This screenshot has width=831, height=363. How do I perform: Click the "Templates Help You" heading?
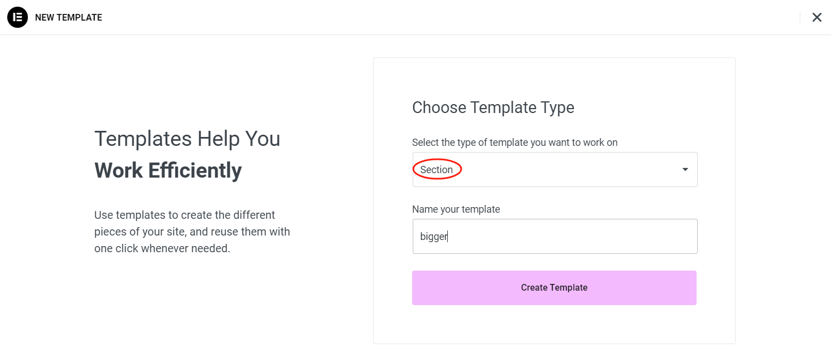[x=187, y=139]
